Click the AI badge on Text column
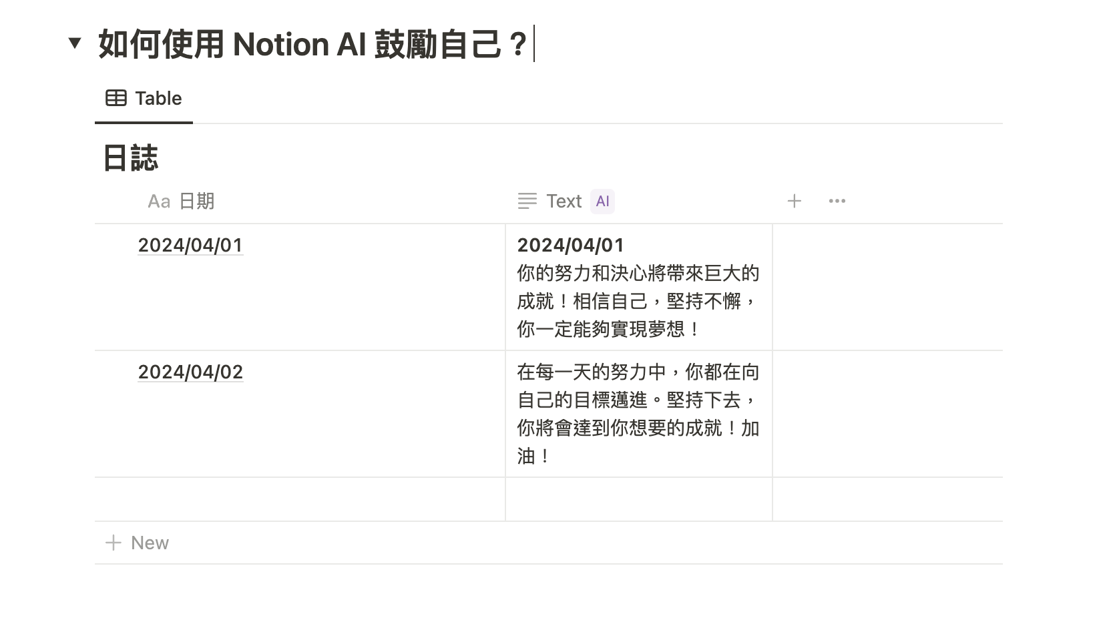1111x622 pixels. [602, 201]
